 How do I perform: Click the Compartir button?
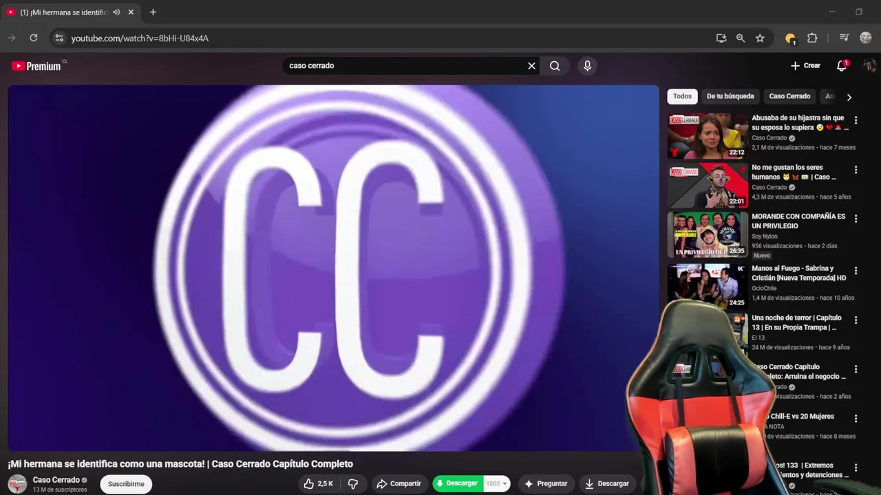(x=399, y=483)
